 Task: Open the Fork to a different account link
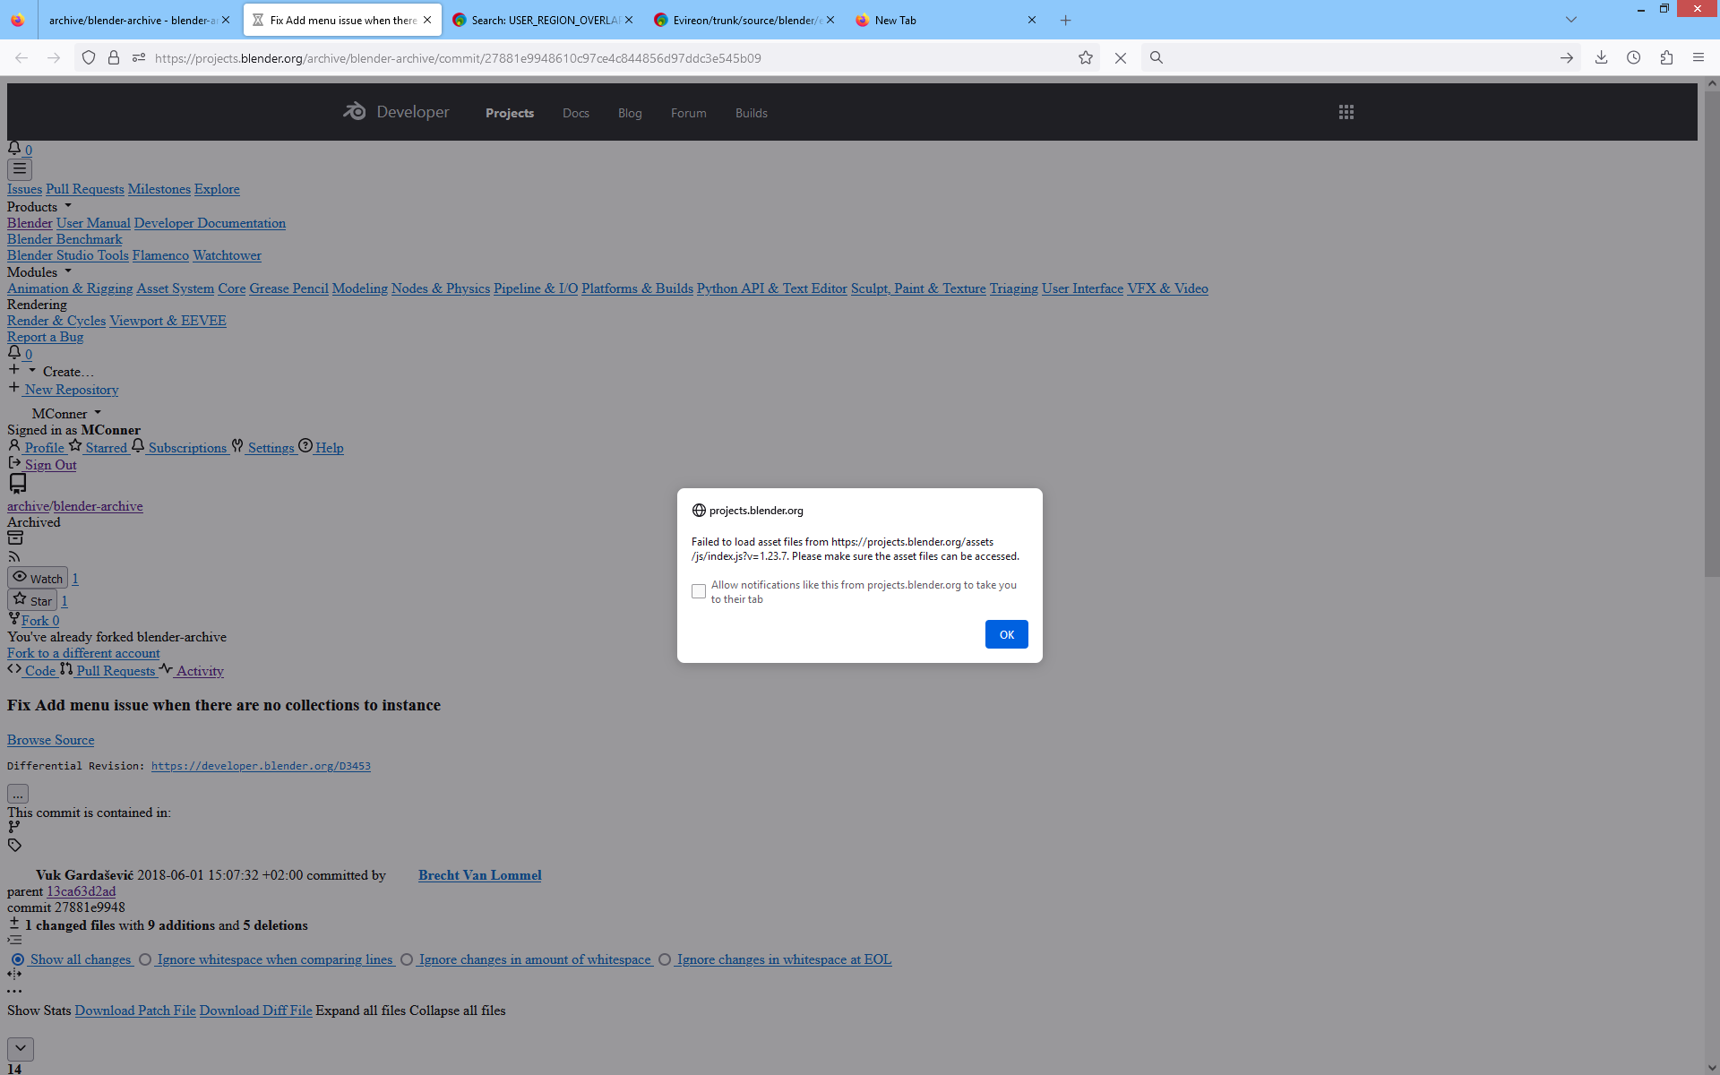(x=83, y=653)
